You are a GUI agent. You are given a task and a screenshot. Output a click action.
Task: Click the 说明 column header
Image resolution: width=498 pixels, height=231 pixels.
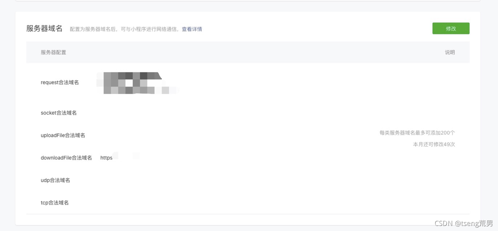(x=450, y=52)
